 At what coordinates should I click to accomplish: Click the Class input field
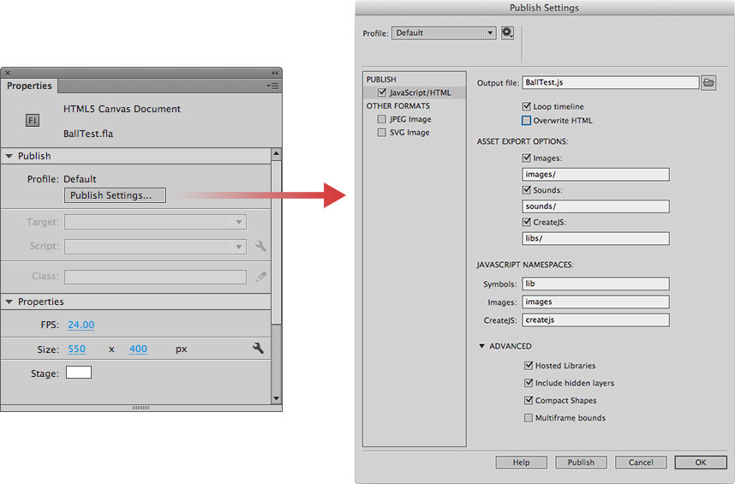[155, 277]
